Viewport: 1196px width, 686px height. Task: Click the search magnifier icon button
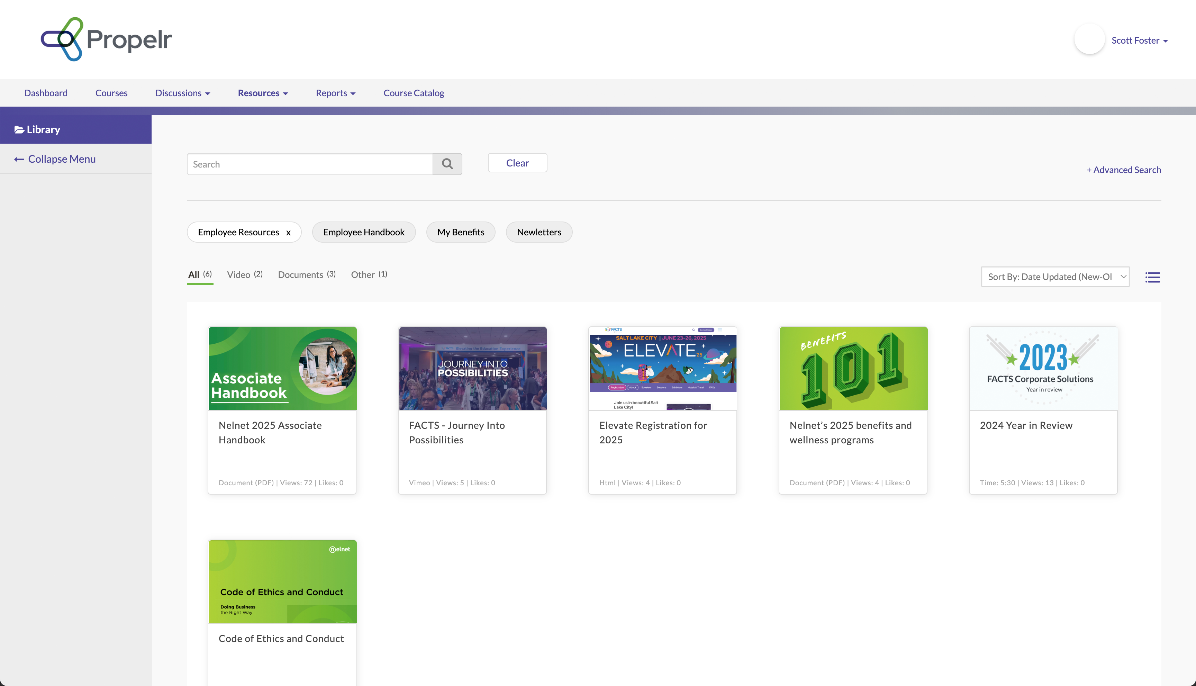coord(447,164)
